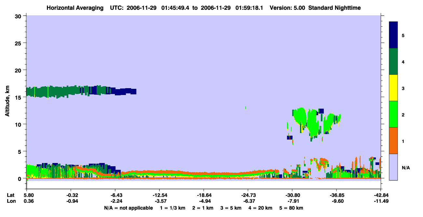The image size is (423, 217).
Task: Click the altitude tick label '10'
Action: pos(18,124)
